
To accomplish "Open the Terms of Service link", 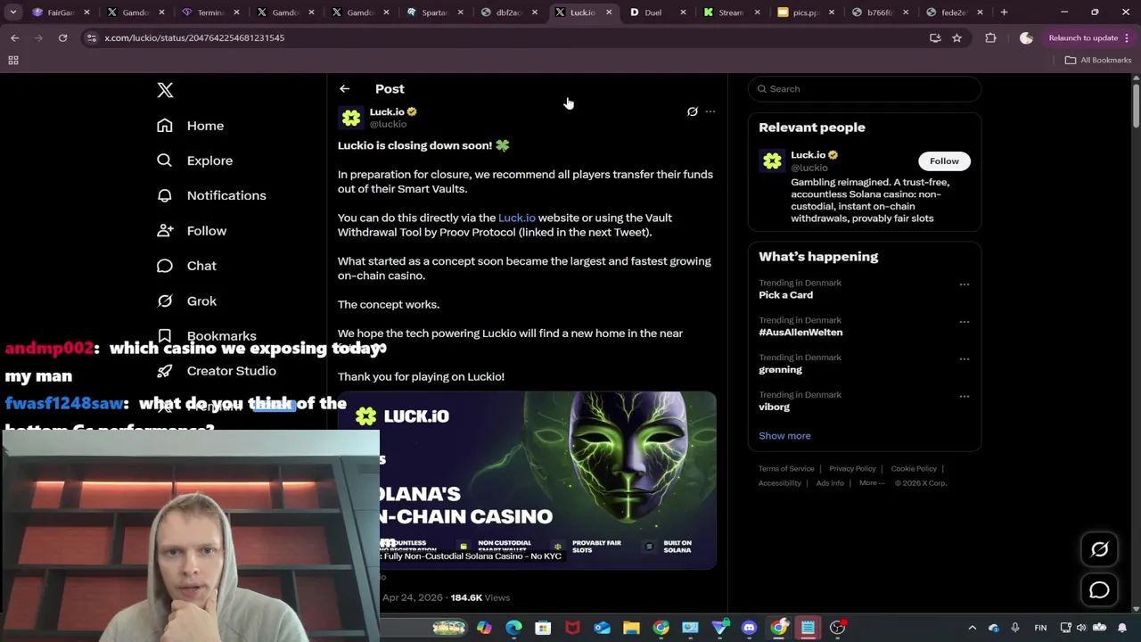I will pos(786,469).
